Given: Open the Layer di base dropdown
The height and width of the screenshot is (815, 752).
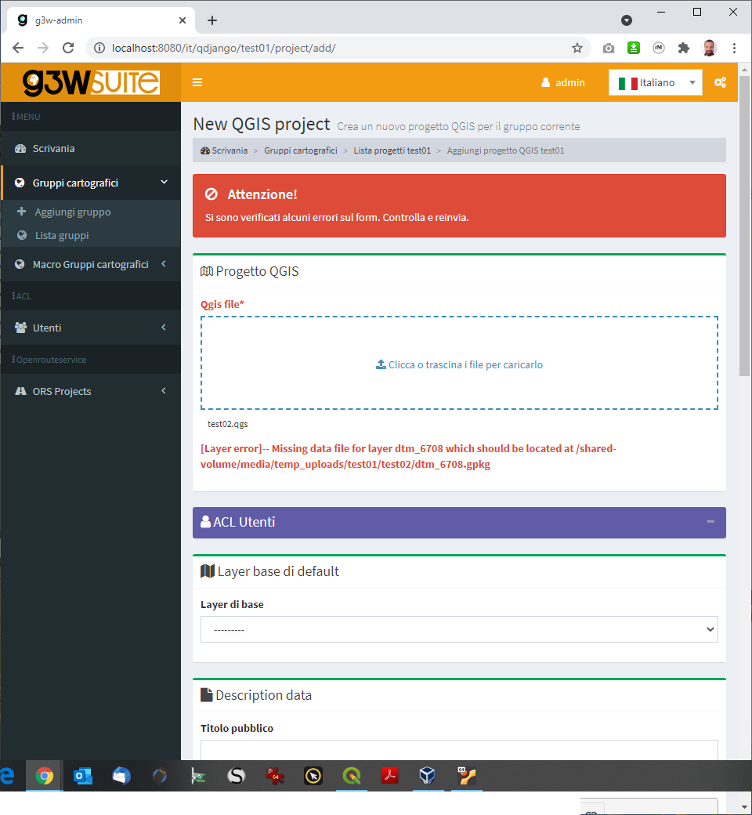Looking at the screenshot, I should (x=459, y=628).
